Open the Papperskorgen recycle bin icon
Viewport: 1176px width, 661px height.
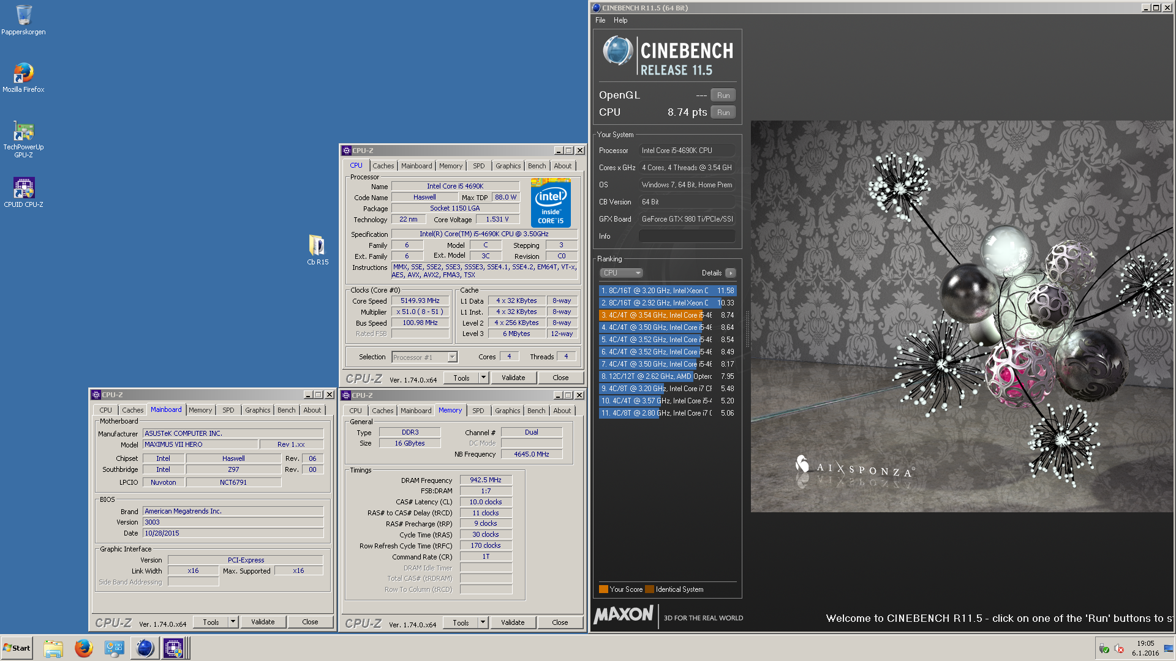23,20
